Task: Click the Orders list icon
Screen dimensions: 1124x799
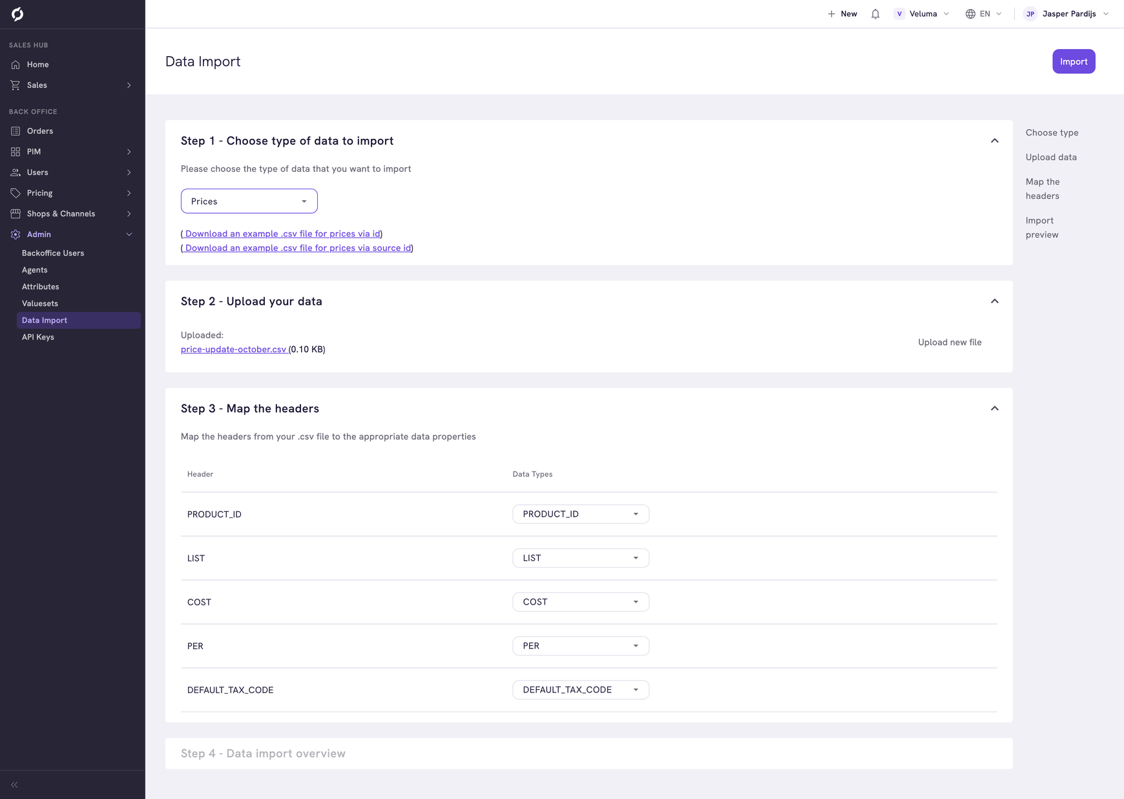Action: [16, 131]
